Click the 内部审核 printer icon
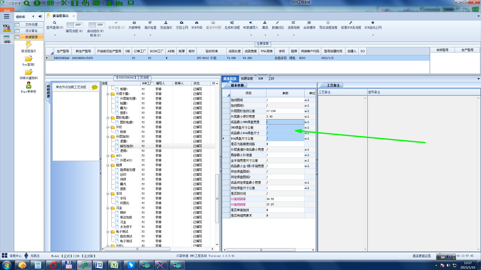 point(134,23)
